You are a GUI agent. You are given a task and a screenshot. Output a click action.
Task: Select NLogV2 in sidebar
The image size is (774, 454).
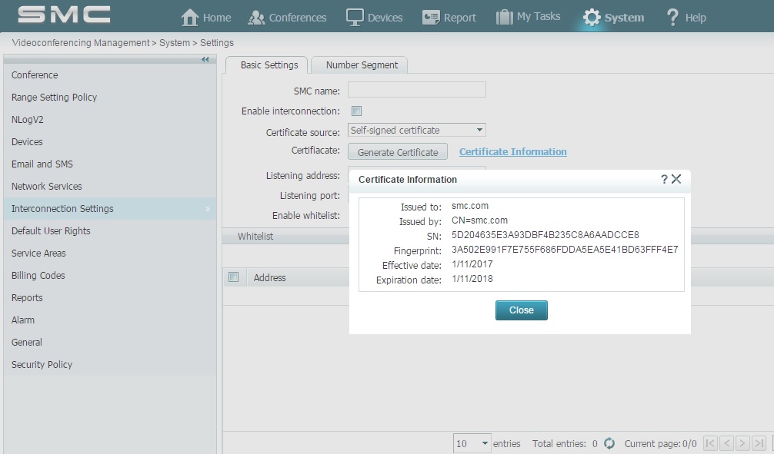tap(109, 119)
